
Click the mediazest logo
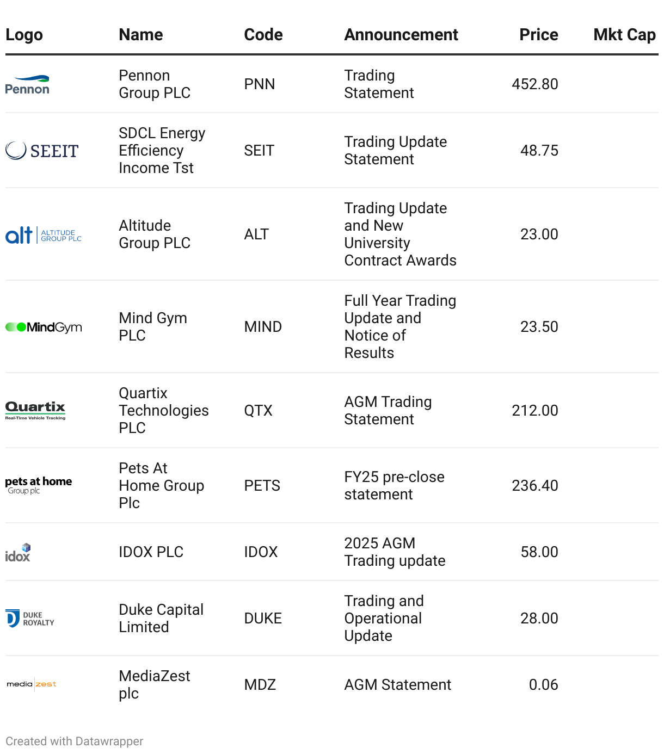point(32,684)
